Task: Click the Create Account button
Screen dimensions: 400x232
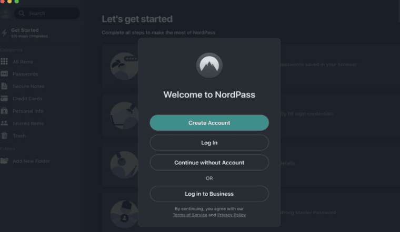Action: tap(209, 123)
